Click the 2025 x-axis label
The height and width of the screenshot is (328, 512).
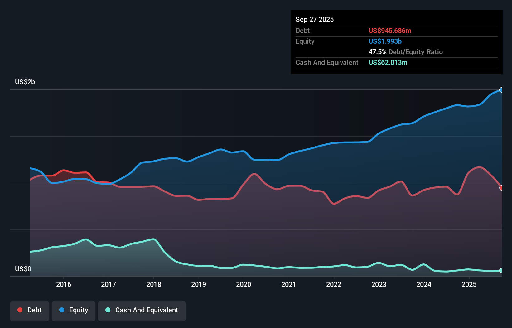(x=469, y=284)
